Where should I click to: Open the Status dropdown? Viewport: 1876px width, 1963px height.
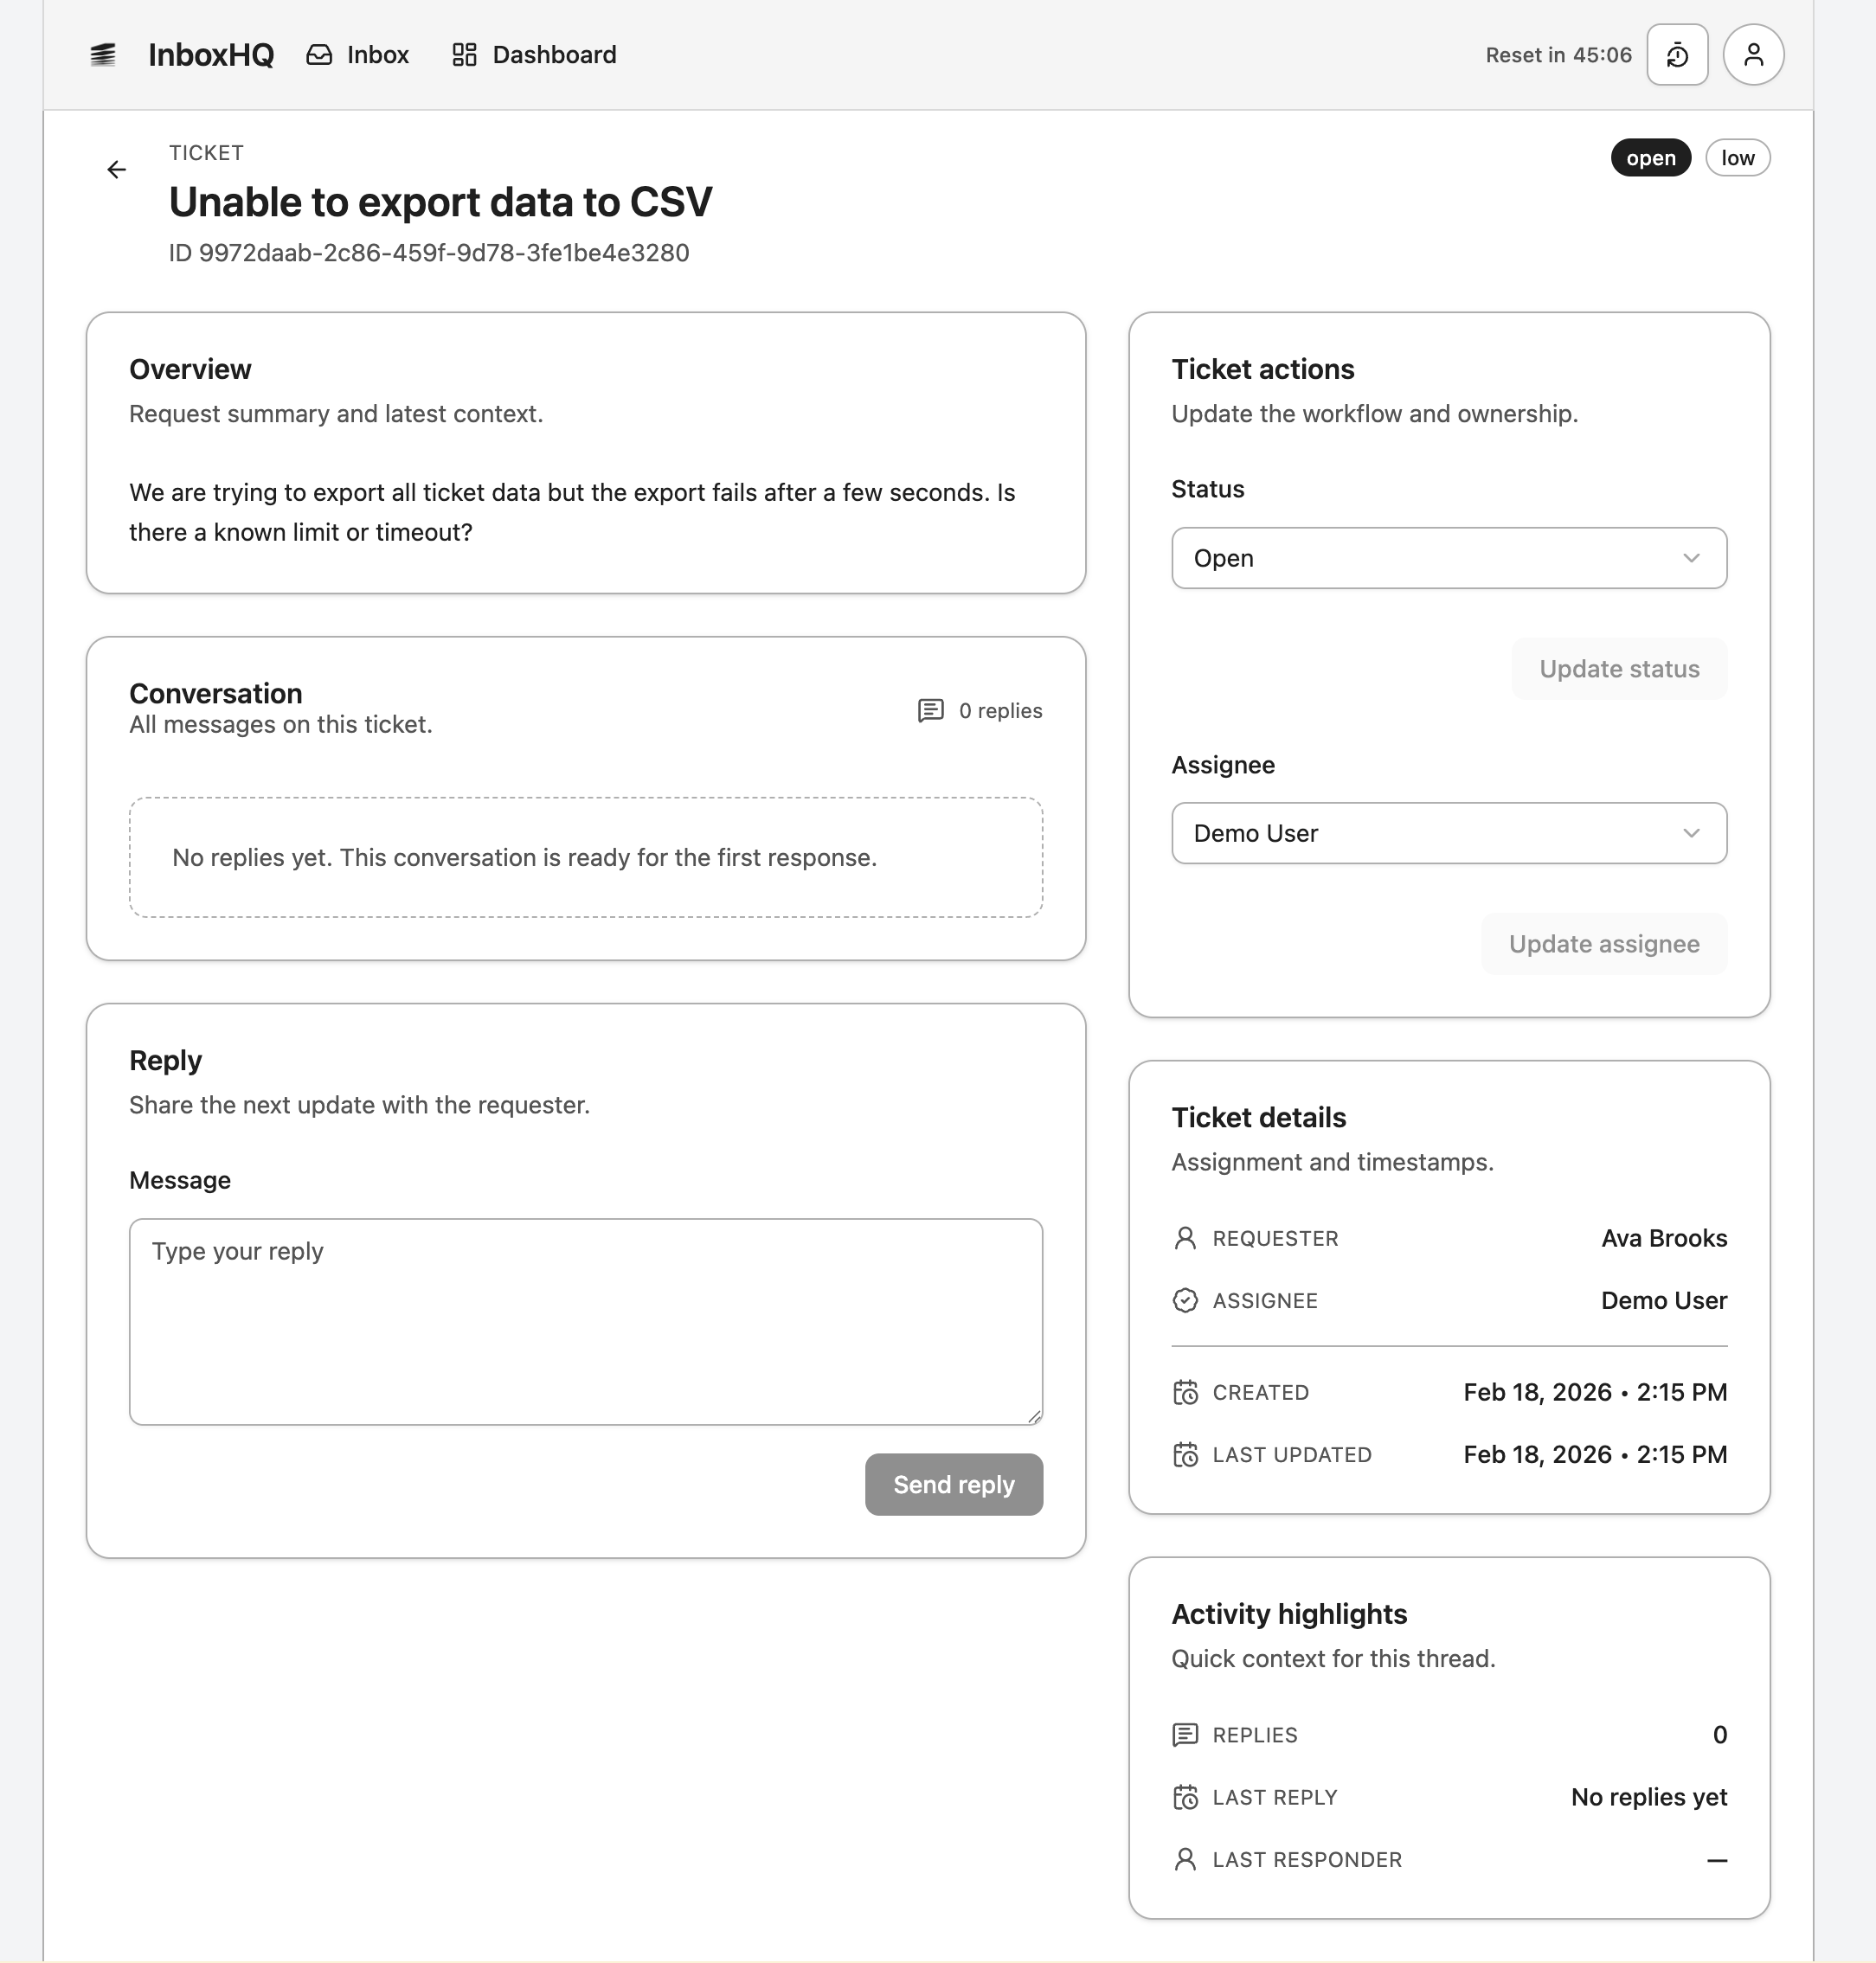click(1448, 558)
